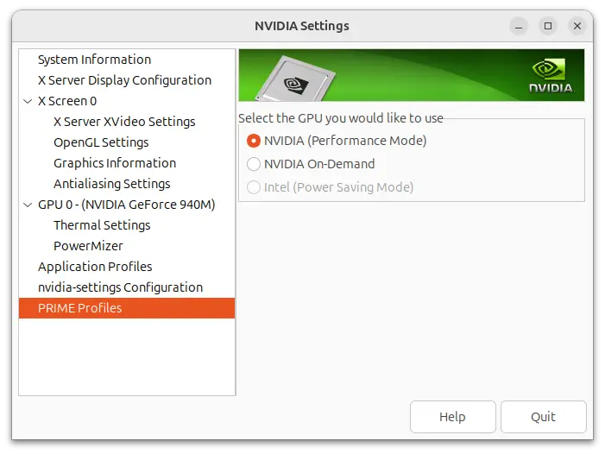Select Intel (Power Saving Mode) radio

(x=254, y=187)
